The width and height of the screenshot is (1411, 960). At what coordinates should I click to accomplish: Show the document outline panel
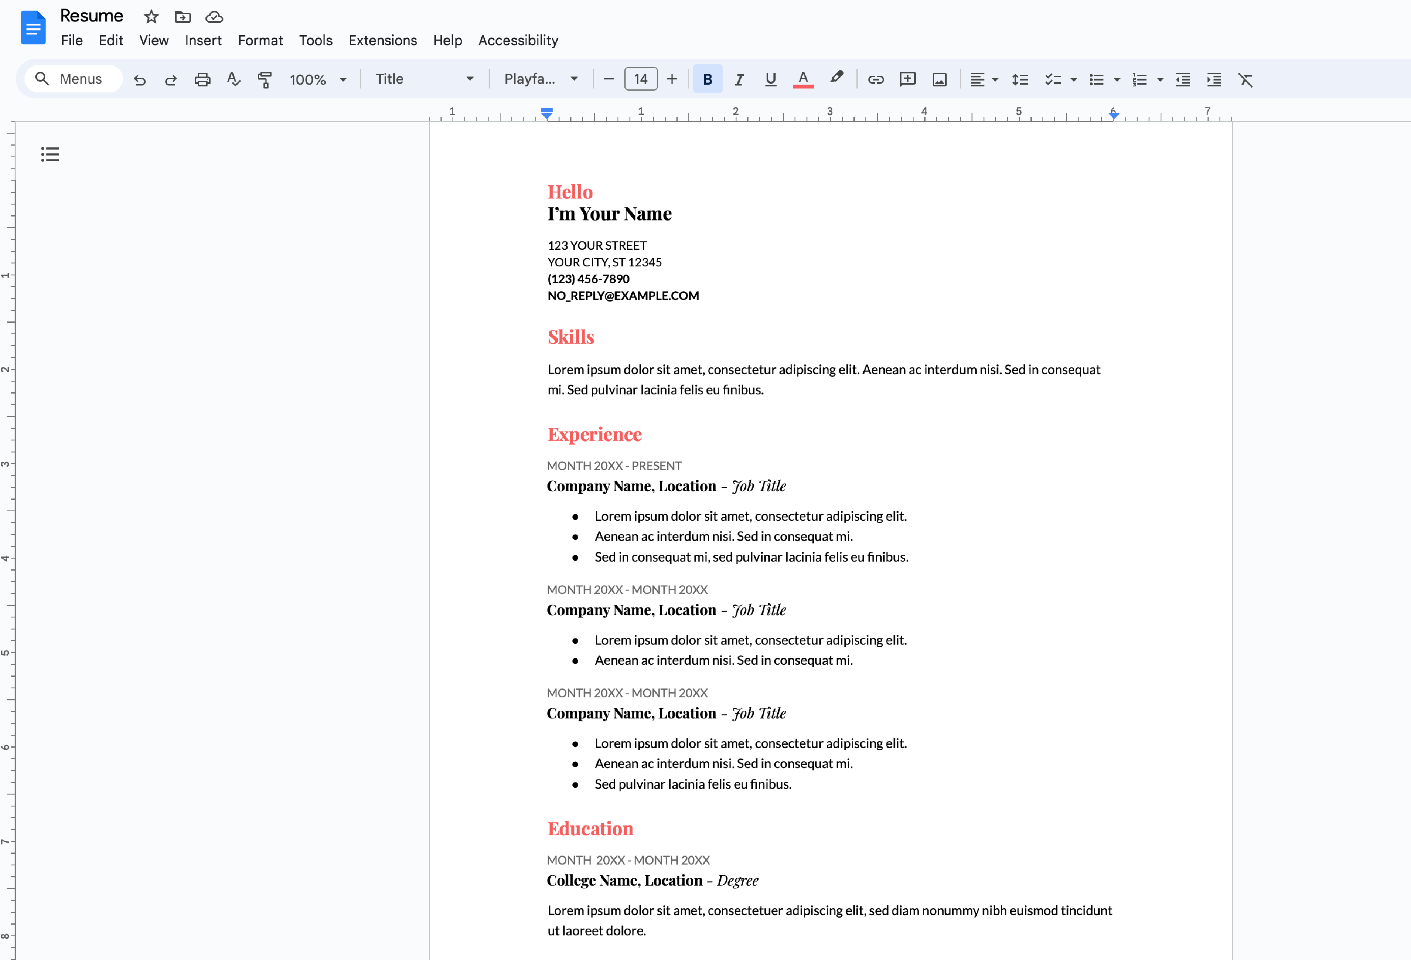(50, 154)
